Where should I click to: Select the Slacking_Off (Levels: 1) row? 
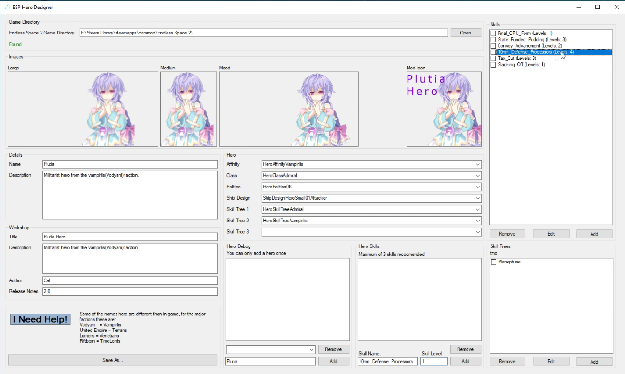tap(521, 65)
